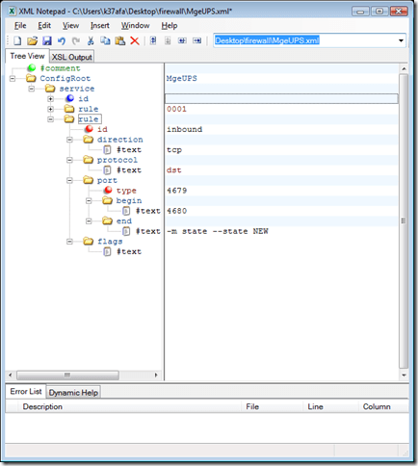The width and height of the screenshot is (418, 466).
Task: Click the red type attribute icon
Action: (x=108, y=190)
